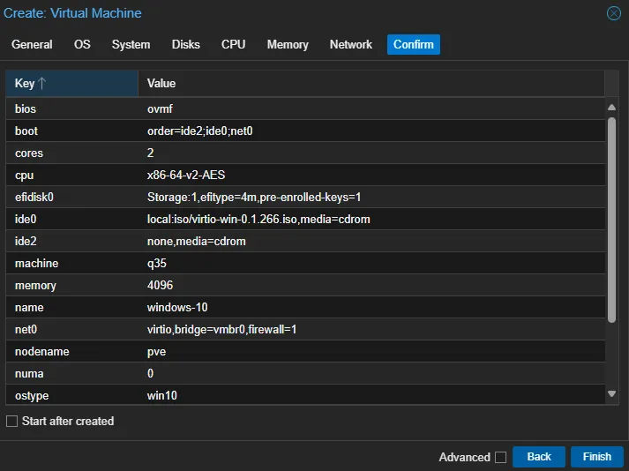Go to the System tab
The width and height of the screenshot is (629, 471).
tap(131, 44)
